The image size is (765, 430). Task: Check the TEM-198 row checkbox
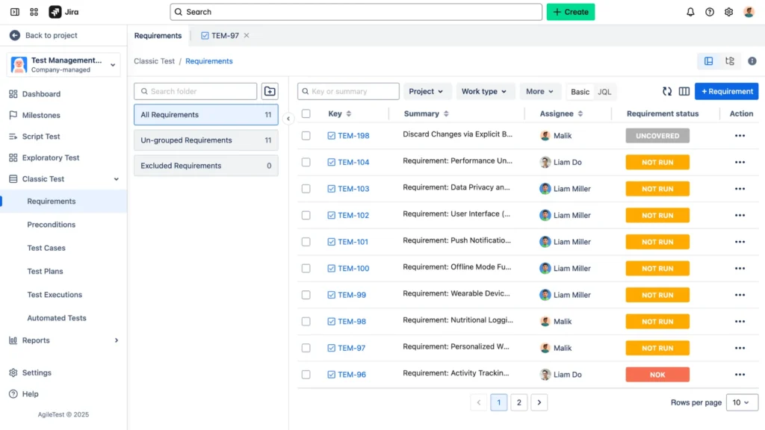(x=306, y=136)
